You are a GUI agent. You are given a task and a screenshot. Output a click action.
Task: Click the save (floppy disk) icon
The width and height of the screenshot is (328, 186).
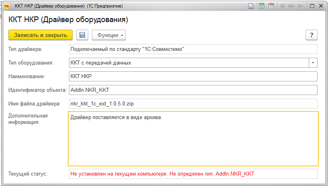[82, 35]
